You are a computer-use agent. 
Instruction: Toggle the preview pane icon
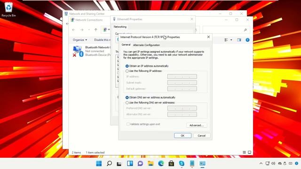[x=239, y=40]
